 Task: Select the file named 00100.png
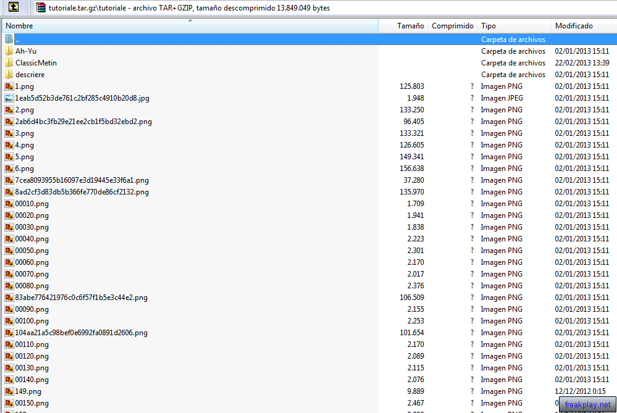click(x=32, y=321)
